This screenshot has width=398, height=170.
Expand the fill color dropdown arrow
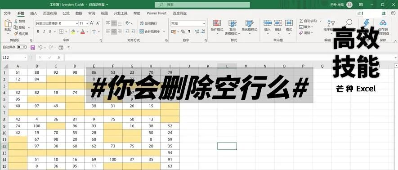point(77,32)
